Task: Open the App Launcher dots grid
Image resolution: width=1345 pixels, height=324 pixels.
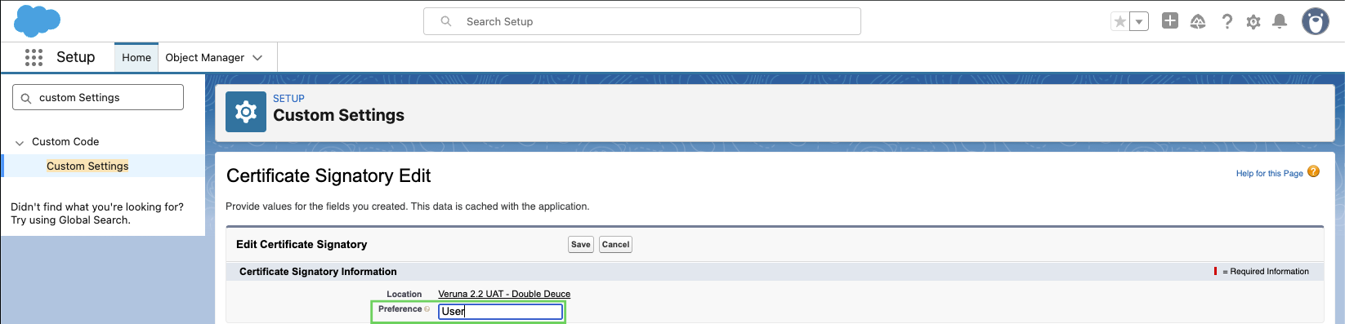Action: pos(34,57)
